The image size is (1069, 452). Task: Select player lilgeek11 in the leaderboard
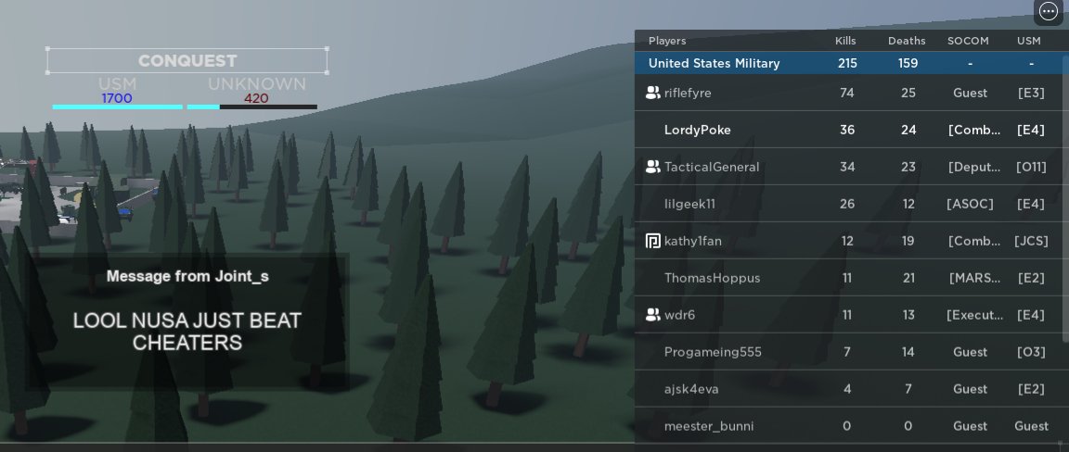(848, 204)
